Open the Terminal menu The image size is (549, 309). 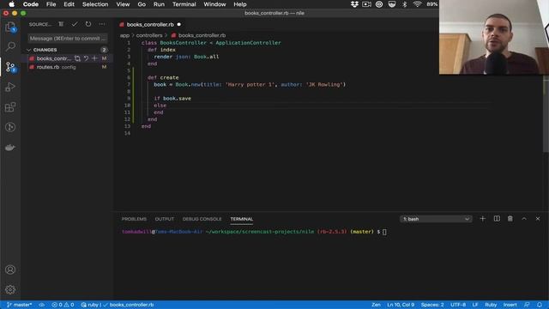tap(184, 4)
